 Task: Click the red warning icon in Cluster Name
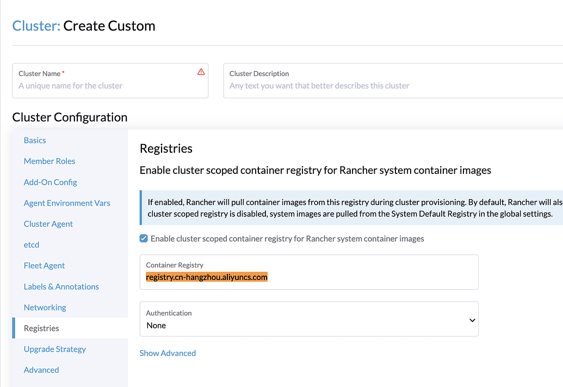pos(201,72)
